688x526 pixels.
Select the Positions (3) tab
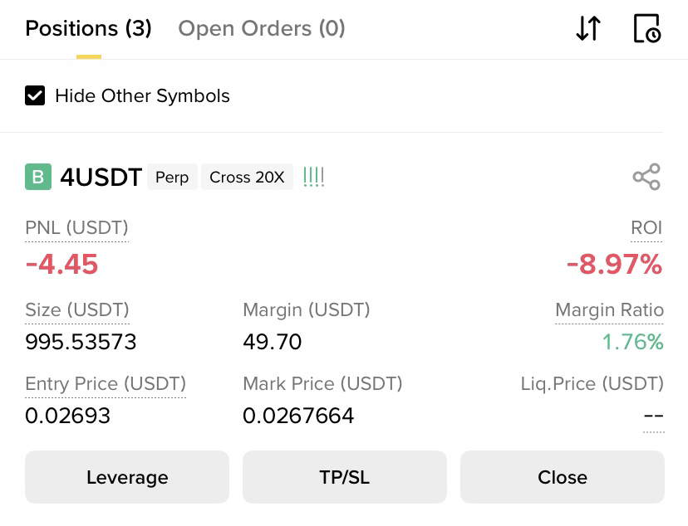pyautogui.click(x=88, y=28)
